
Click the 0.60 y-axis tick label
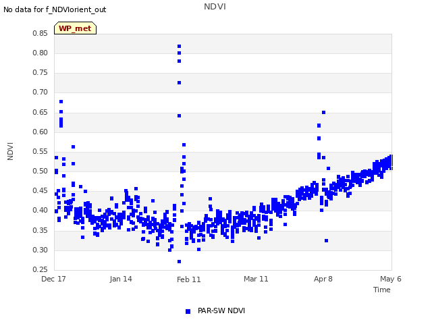coord(40,132)
